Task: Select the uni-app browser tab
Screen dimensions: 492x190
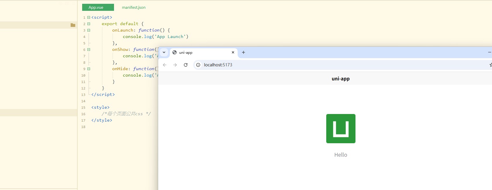Action: click(x=203, y=53)
